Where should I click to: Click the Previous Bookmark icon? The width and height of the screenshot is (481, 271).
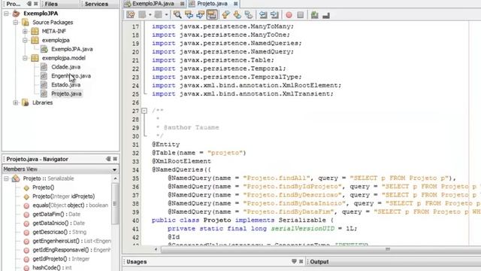point(225,15)
